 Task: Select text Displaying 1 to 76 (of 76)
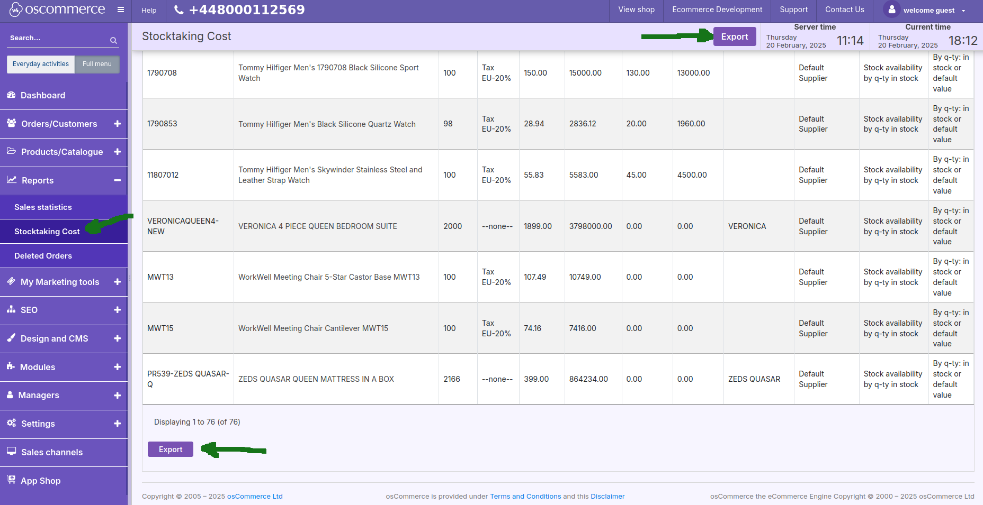click(197, 422)
